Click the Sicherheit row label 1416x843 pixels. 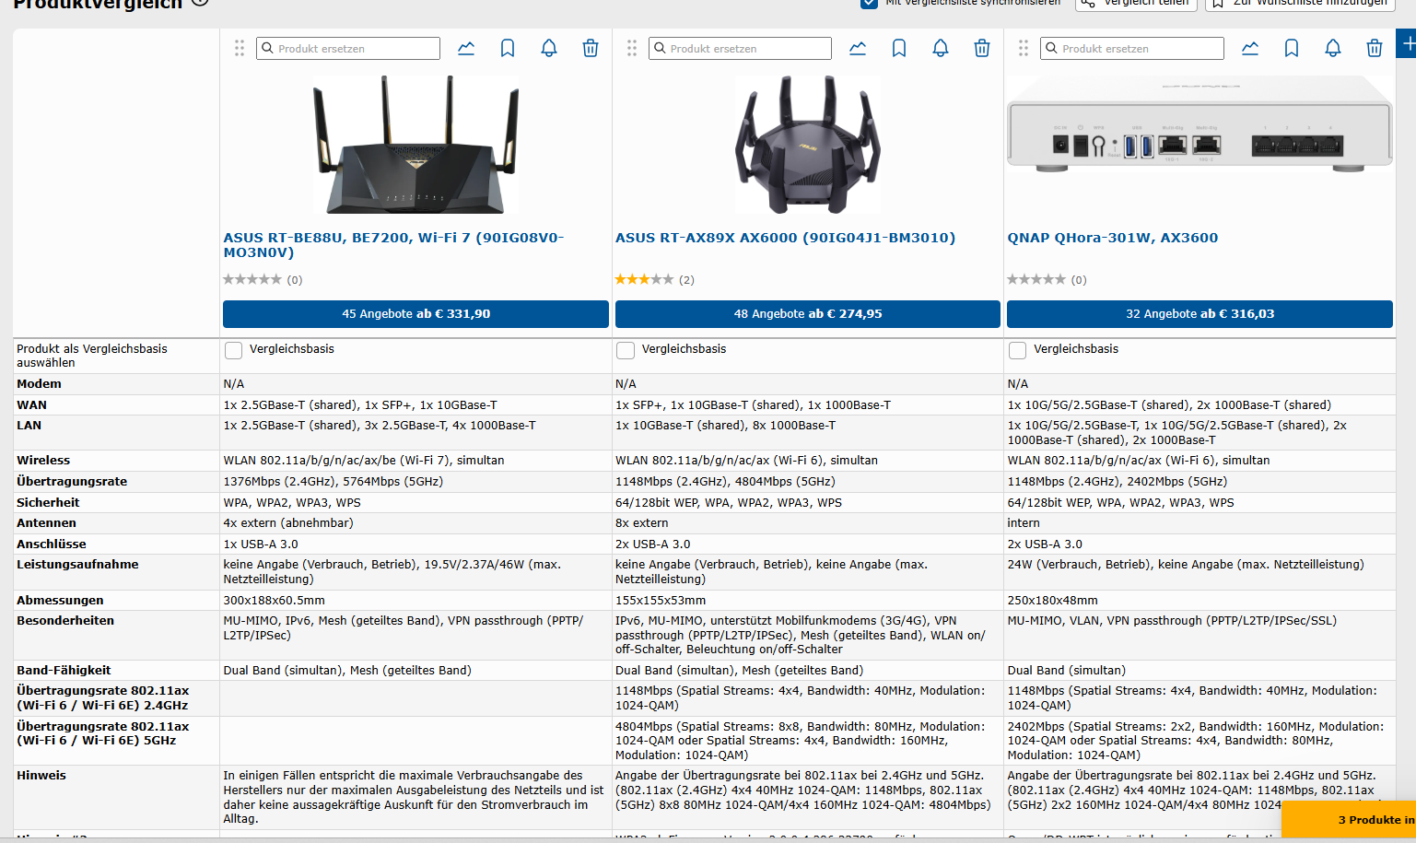point(48,503)
